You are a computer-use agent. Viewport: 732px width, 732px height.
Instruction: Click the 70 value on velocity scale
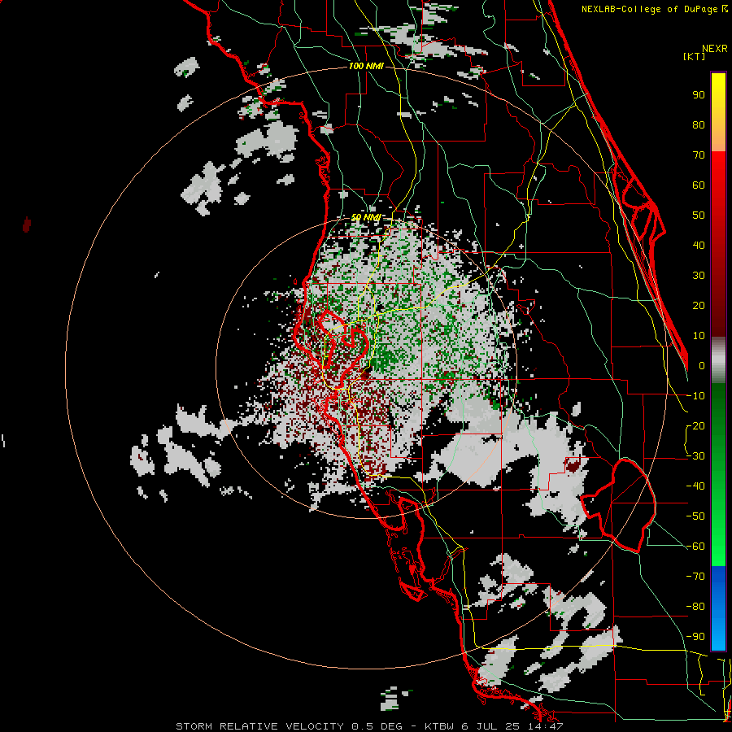tap(699, 155)
